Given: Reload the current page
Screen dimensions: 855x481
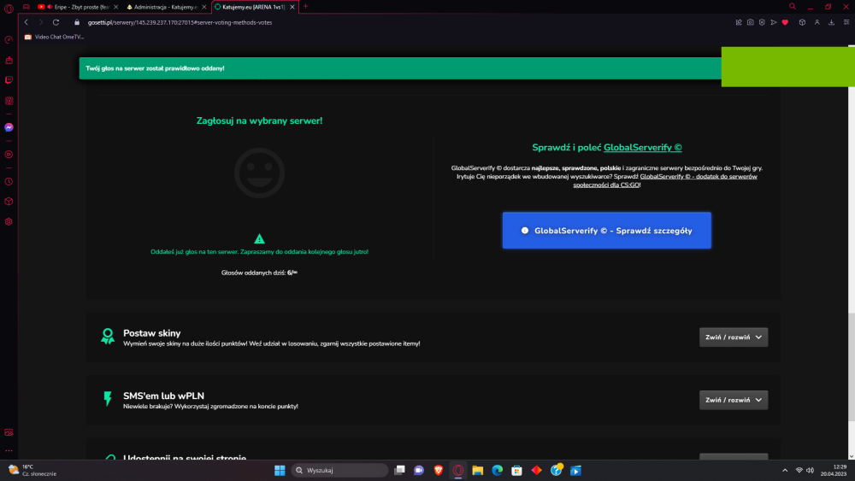Looking at the screenshot, I should coord(56,22).
